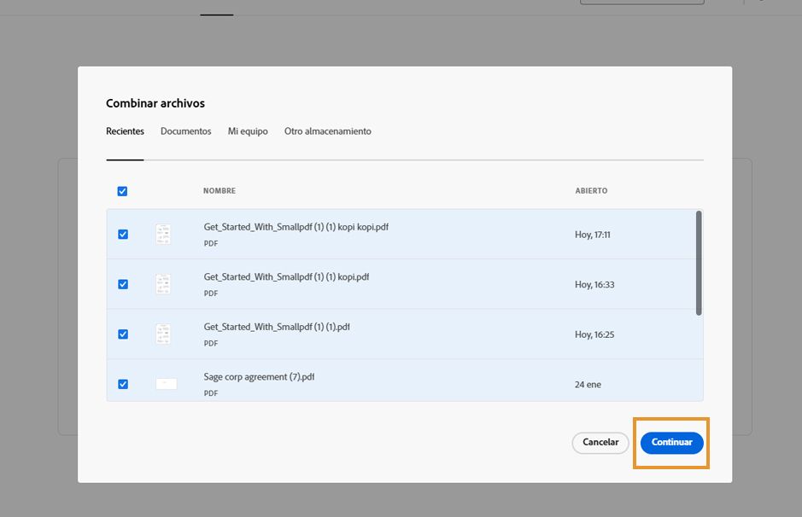Viewport: 802px width, 517px height.
Task: Switch to the Documentos tab
Action: pos(185,131)
